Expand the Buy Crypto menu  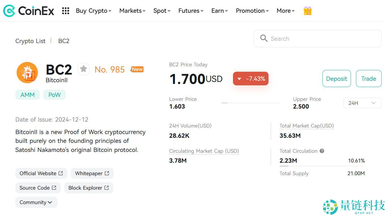click(x=93, y=11)
